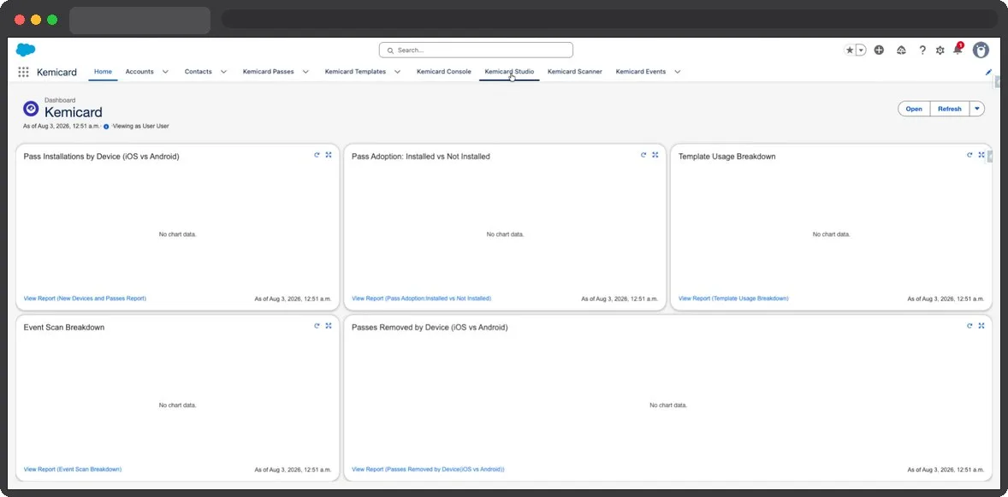The height and width of the screenshot is (497, 1008).
Task: Refresh the Pass Installations by Device chart
Action: tap(317, 155)
